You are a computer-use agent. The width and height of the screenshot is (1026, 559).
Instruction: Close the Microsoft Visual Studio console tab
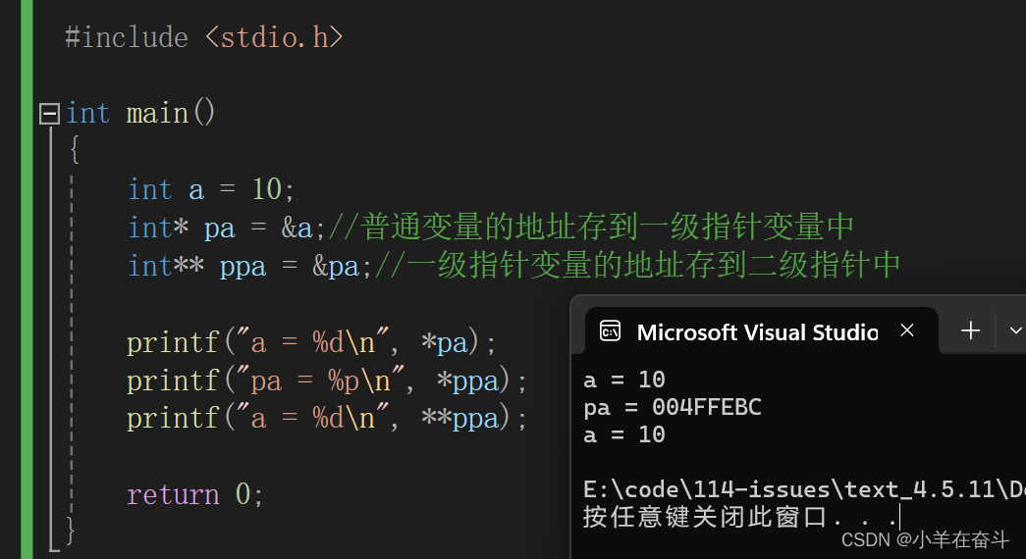tap(907, 331)
